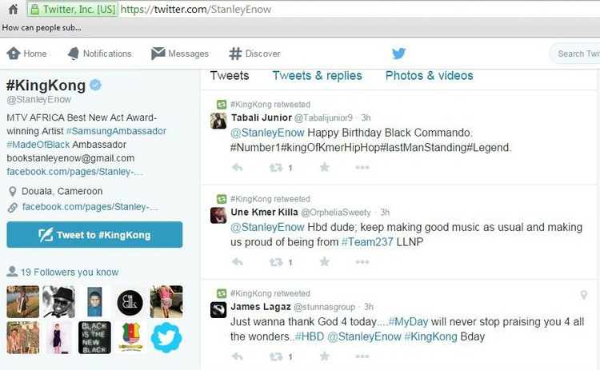Click the 3h timestamp on Tabali Junior's tweet
Viewport: 600px width, 370px height.
click(366, 117)
